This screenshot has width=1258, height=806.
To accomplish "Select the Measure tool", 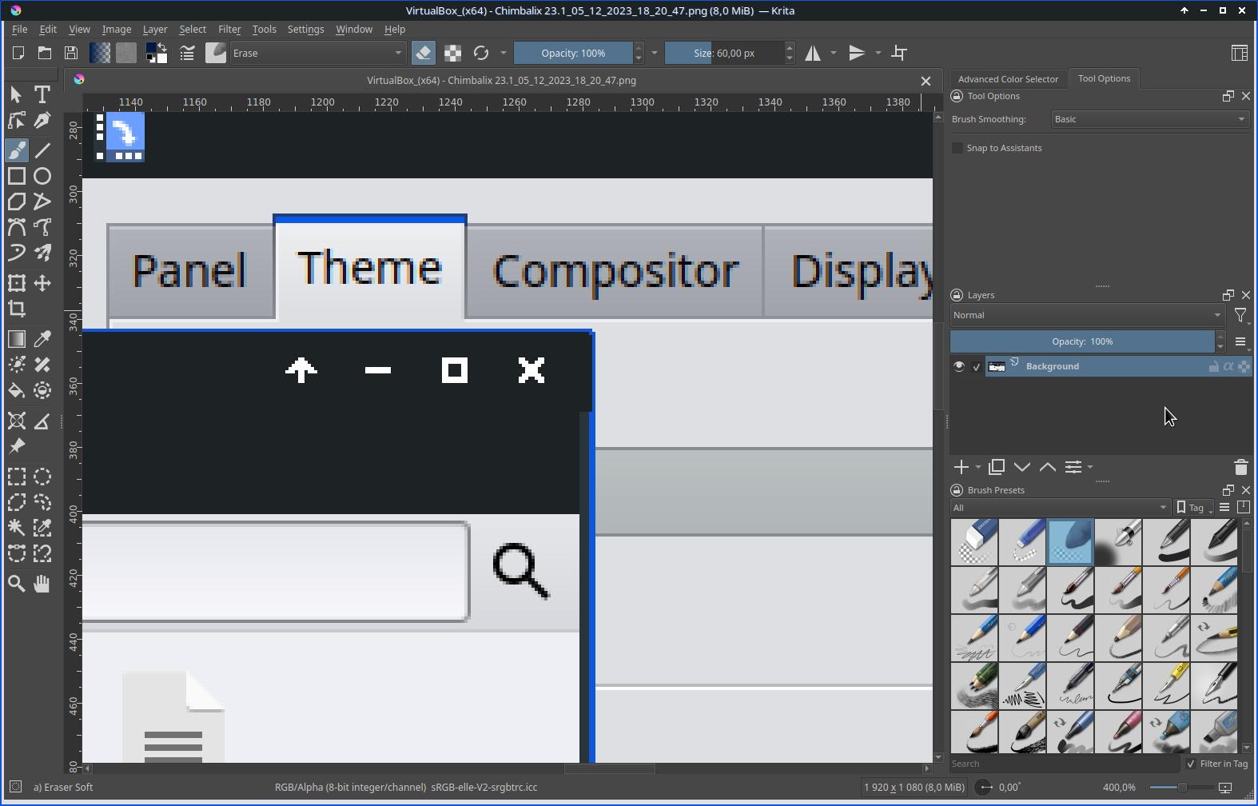I will [x=42, y=421].
